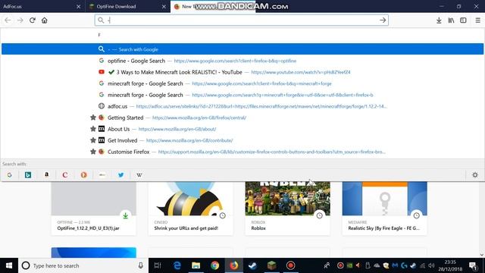Launch Microsoft Edge from the taskbar
The image size is (485, 273).
click(177, 265)
